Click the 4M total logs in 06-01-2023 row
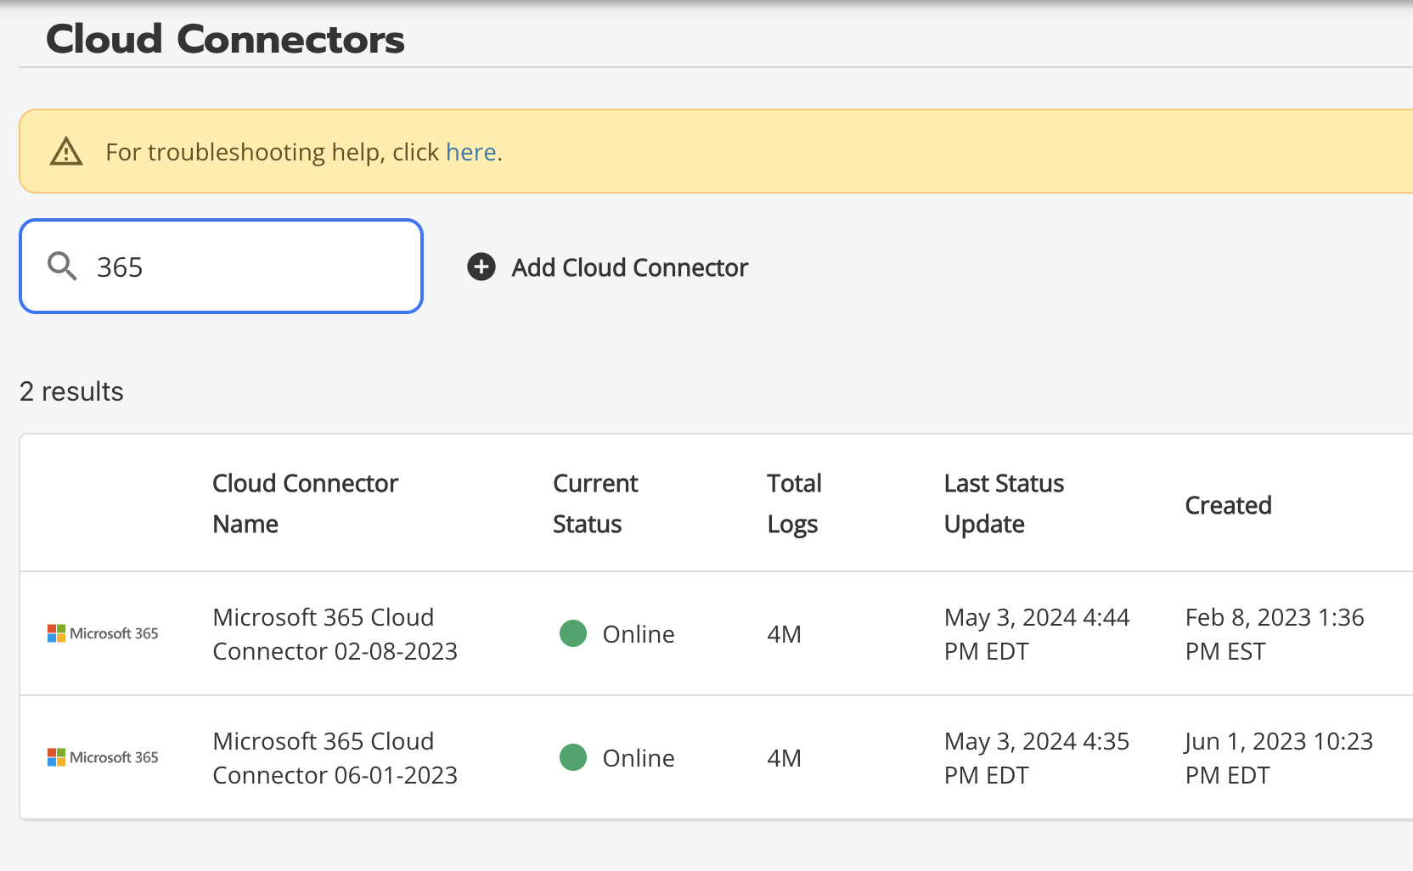Viewport: 1413px width, 871px height. point(784,758)
